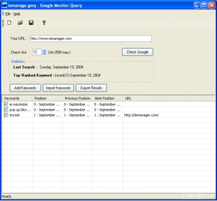Screen dimensions: 217x201
Task: Grab the status bar resize grip
Action: [214, 197]
